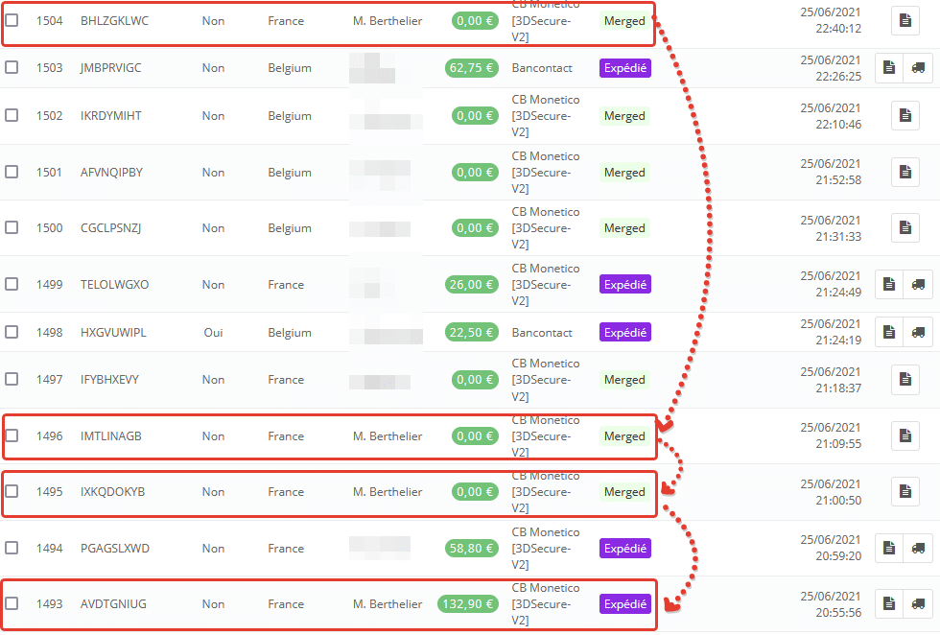Open invoice document icon for order 1502
This screenshot has height=635, width=940.
tap(905, 116)
